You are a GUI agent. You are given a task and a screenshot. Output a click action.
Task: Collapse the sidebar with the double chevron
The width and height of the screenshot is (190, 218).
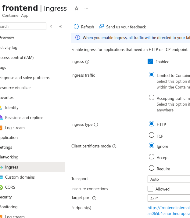[x=60, y=27]
